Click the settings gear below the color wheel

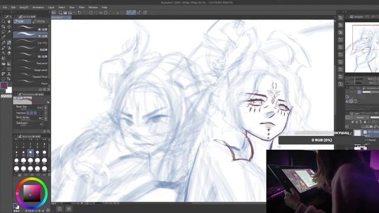click(48, 211)
